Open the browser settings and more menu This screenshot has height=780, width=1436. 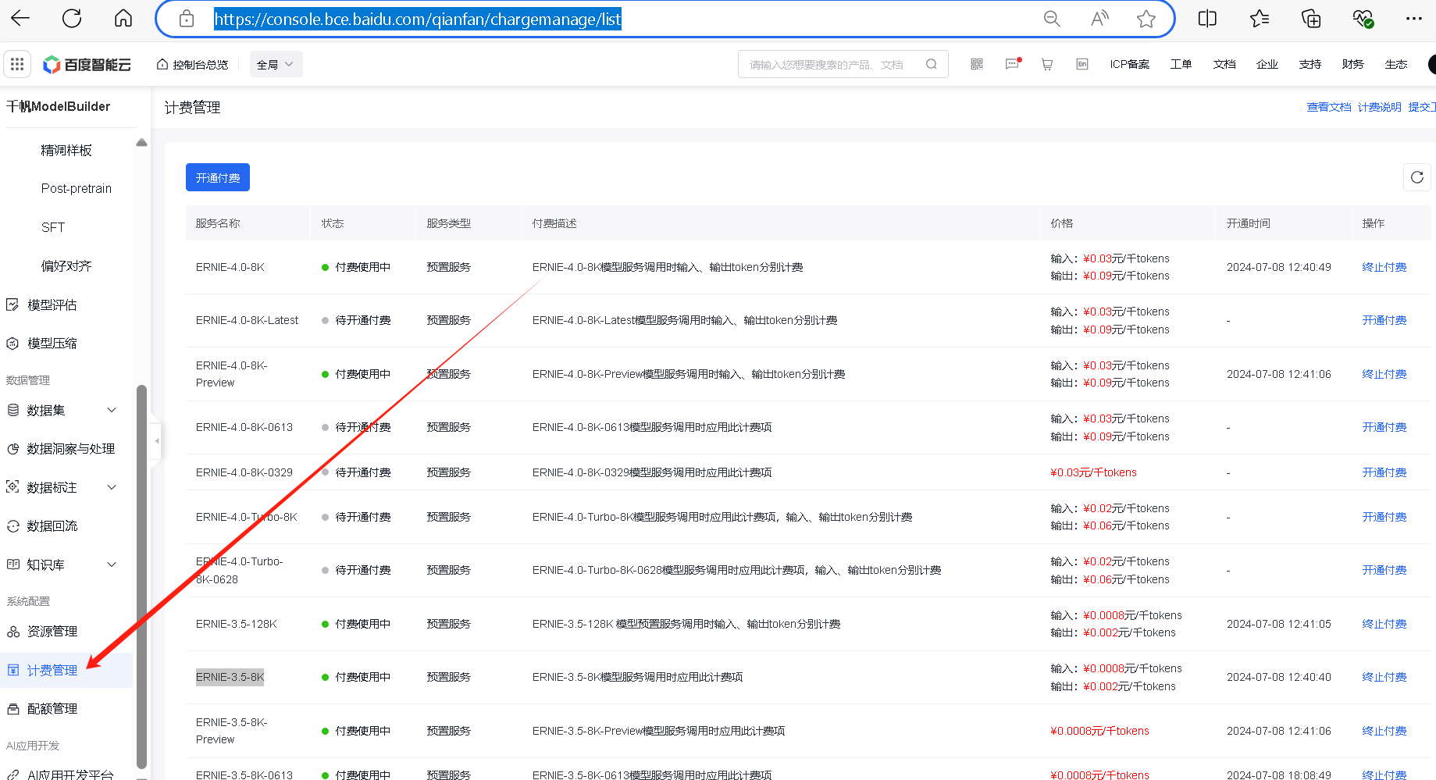[x=1414, y=19]
